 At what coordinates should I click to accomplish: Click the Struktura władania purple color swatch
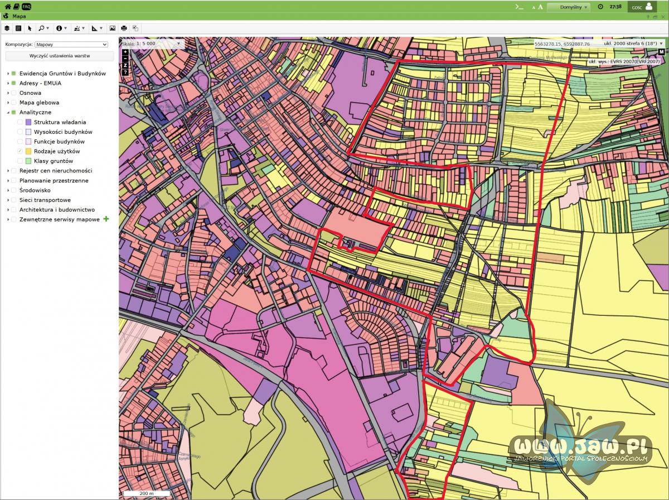tap(28, 122)
